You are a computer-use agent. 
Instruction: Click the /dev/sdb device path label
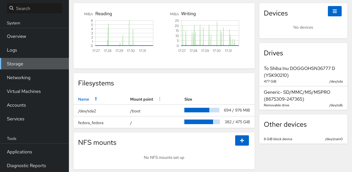336,105
